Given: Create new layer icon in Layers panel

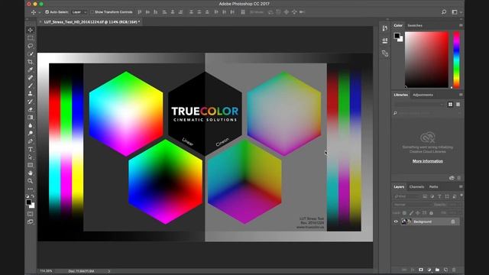Looking at the screenshot, I should [x=445, y=270].
